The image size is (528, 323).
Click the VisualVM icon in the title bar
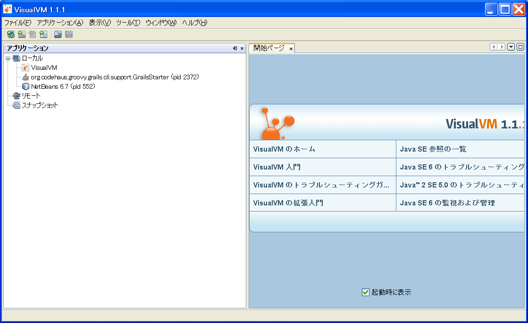point(8,9)
